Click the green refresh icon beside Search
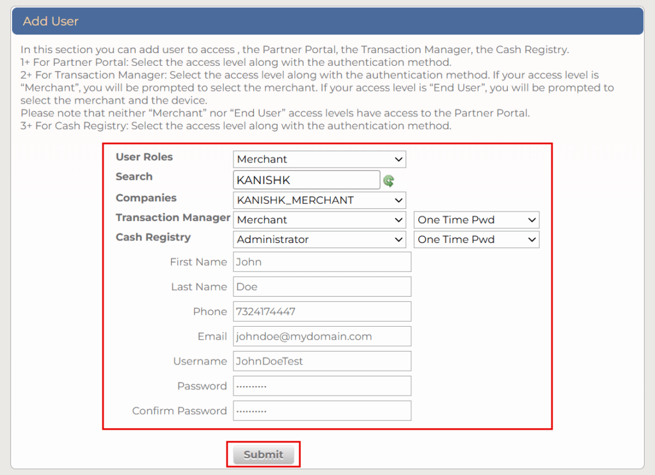 [388, 181]
